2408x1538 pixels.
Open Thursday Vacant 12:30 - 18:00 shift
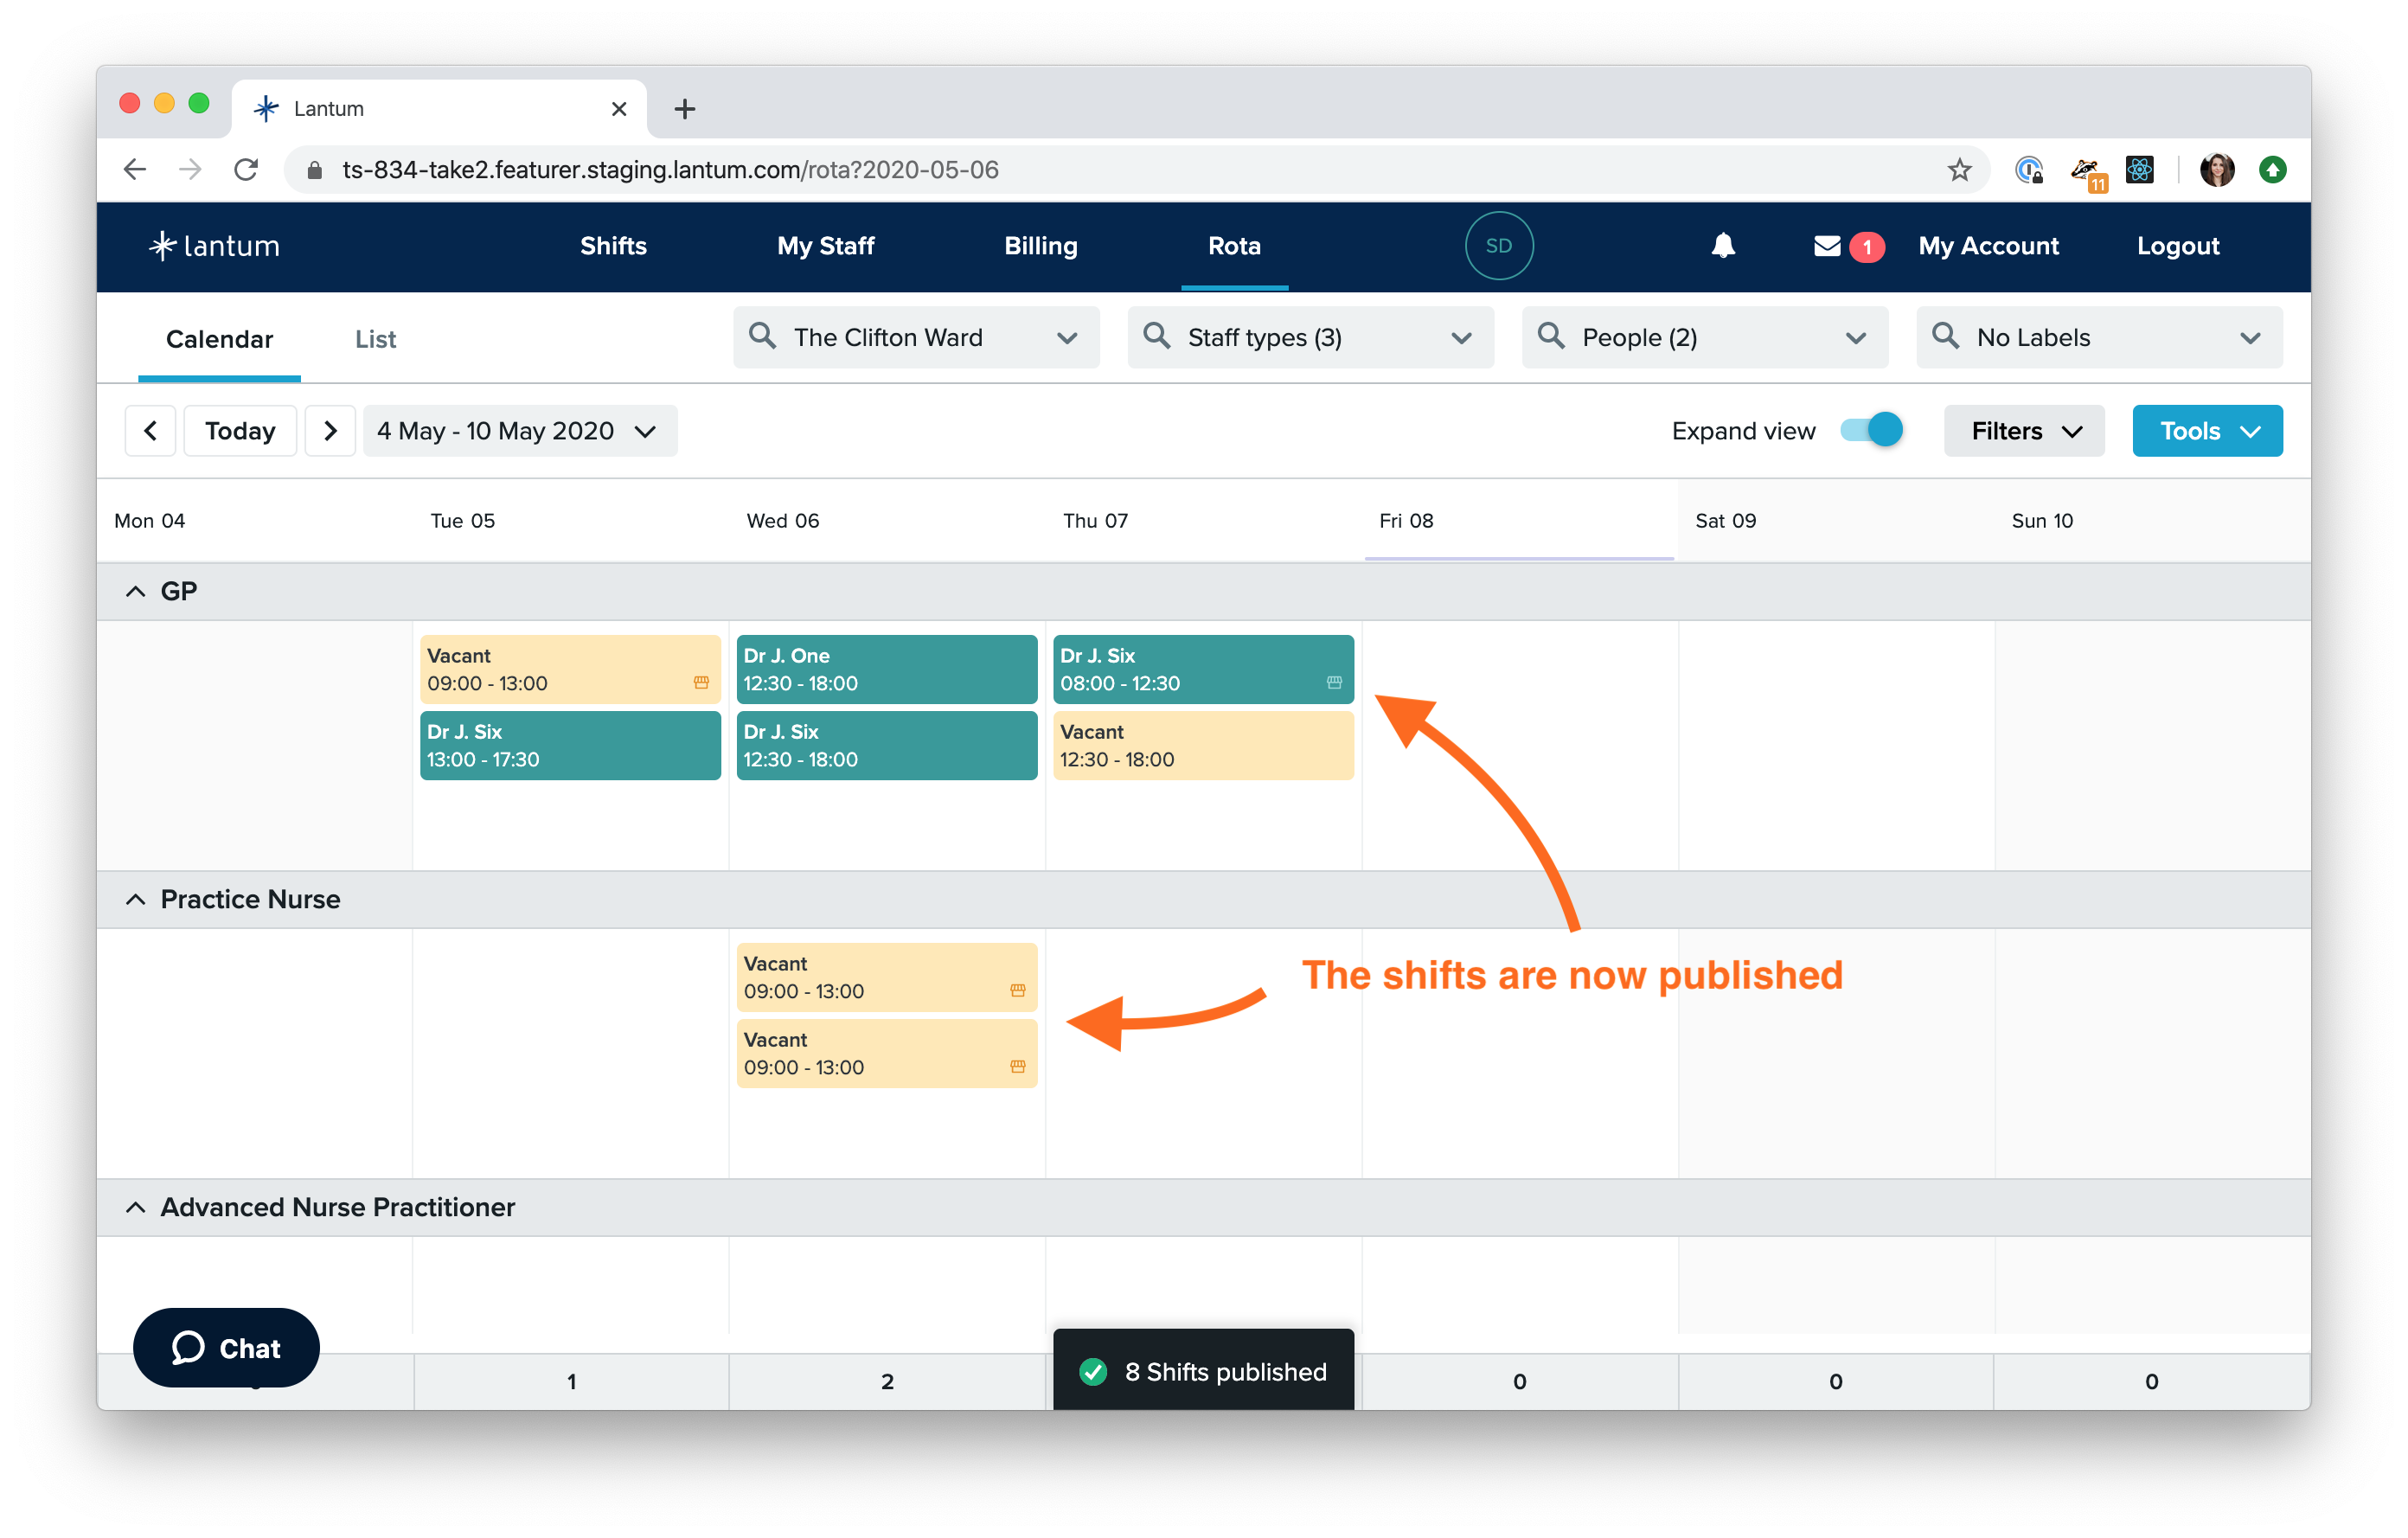pos(1203,745)
